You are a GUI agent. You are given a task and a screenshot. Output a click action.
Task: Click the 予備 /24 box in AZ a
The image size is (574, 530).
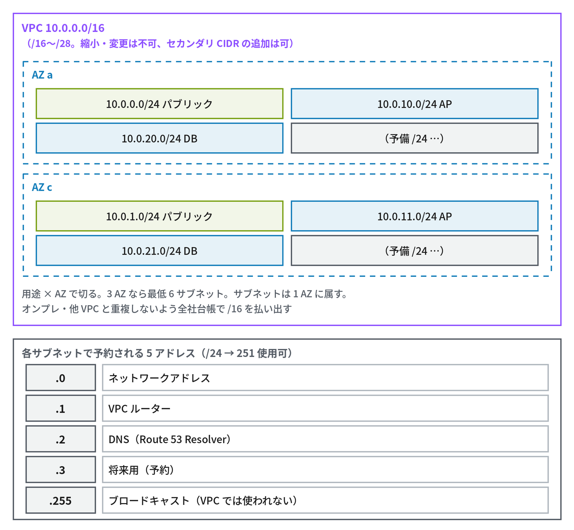(x=415, y=138)
